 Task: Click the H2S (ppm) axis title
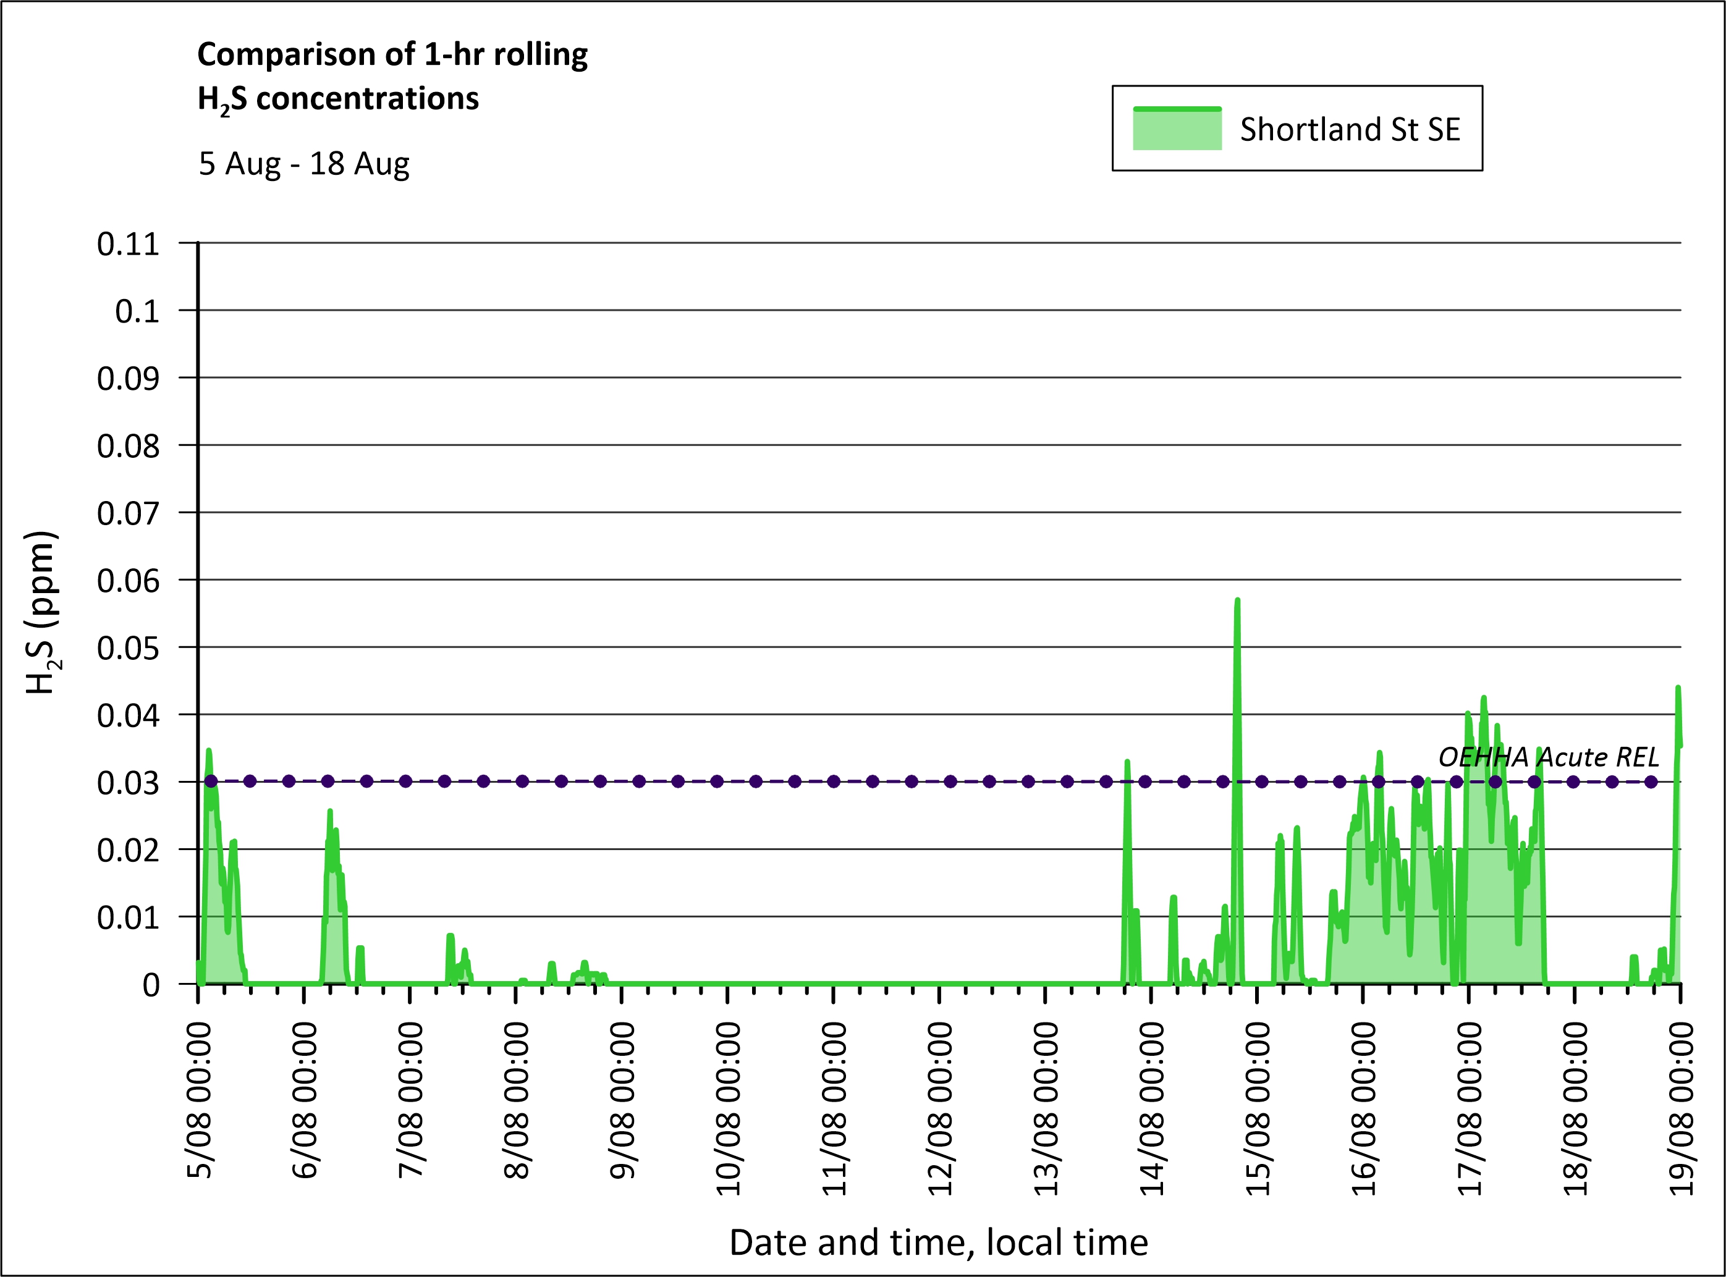43,612
